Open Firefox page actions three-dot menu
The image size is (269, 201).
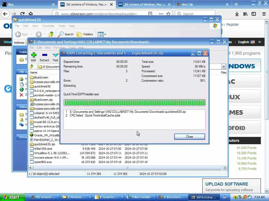(161, 14)
